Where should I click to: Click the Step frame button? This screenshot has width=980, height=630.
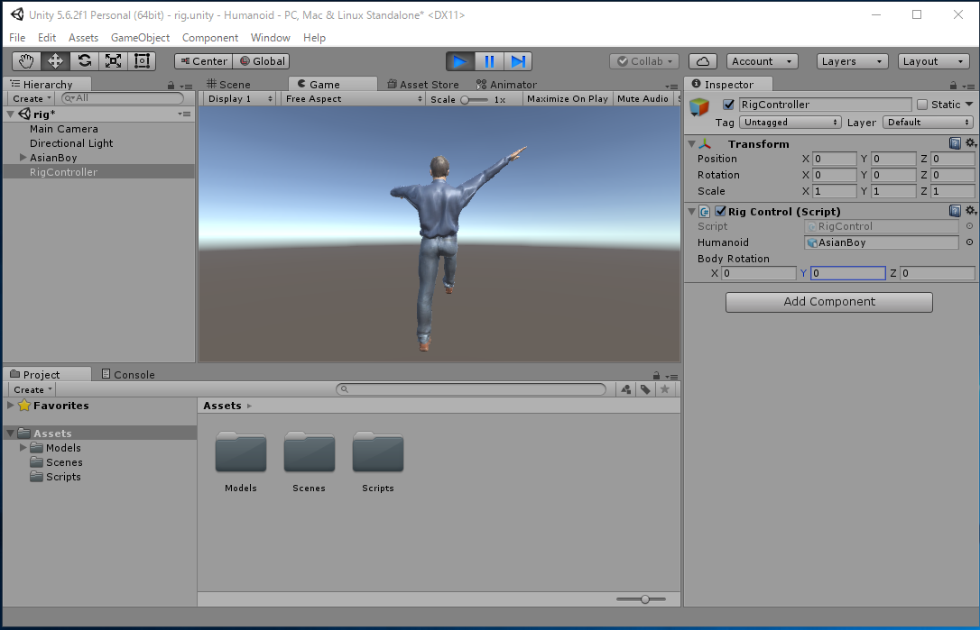[518, 61]
